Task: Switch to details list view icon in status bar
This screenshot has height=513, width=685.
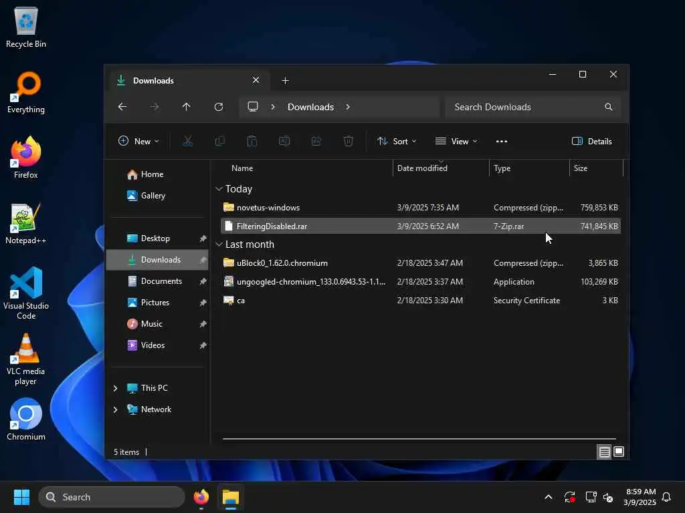Action: click(604, 452)
